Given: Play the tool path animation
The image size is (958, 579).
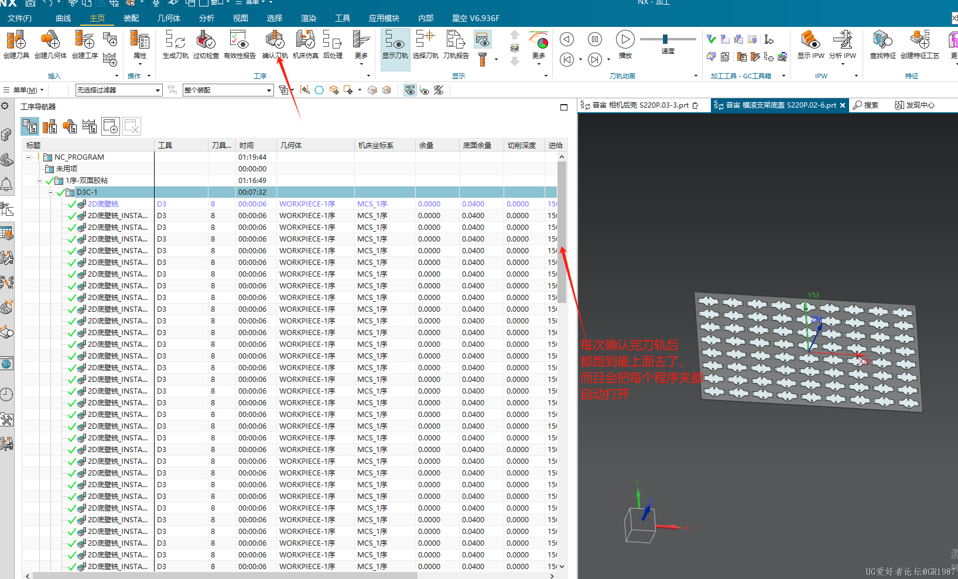Looking at the screenshot, I should (625, 39).
